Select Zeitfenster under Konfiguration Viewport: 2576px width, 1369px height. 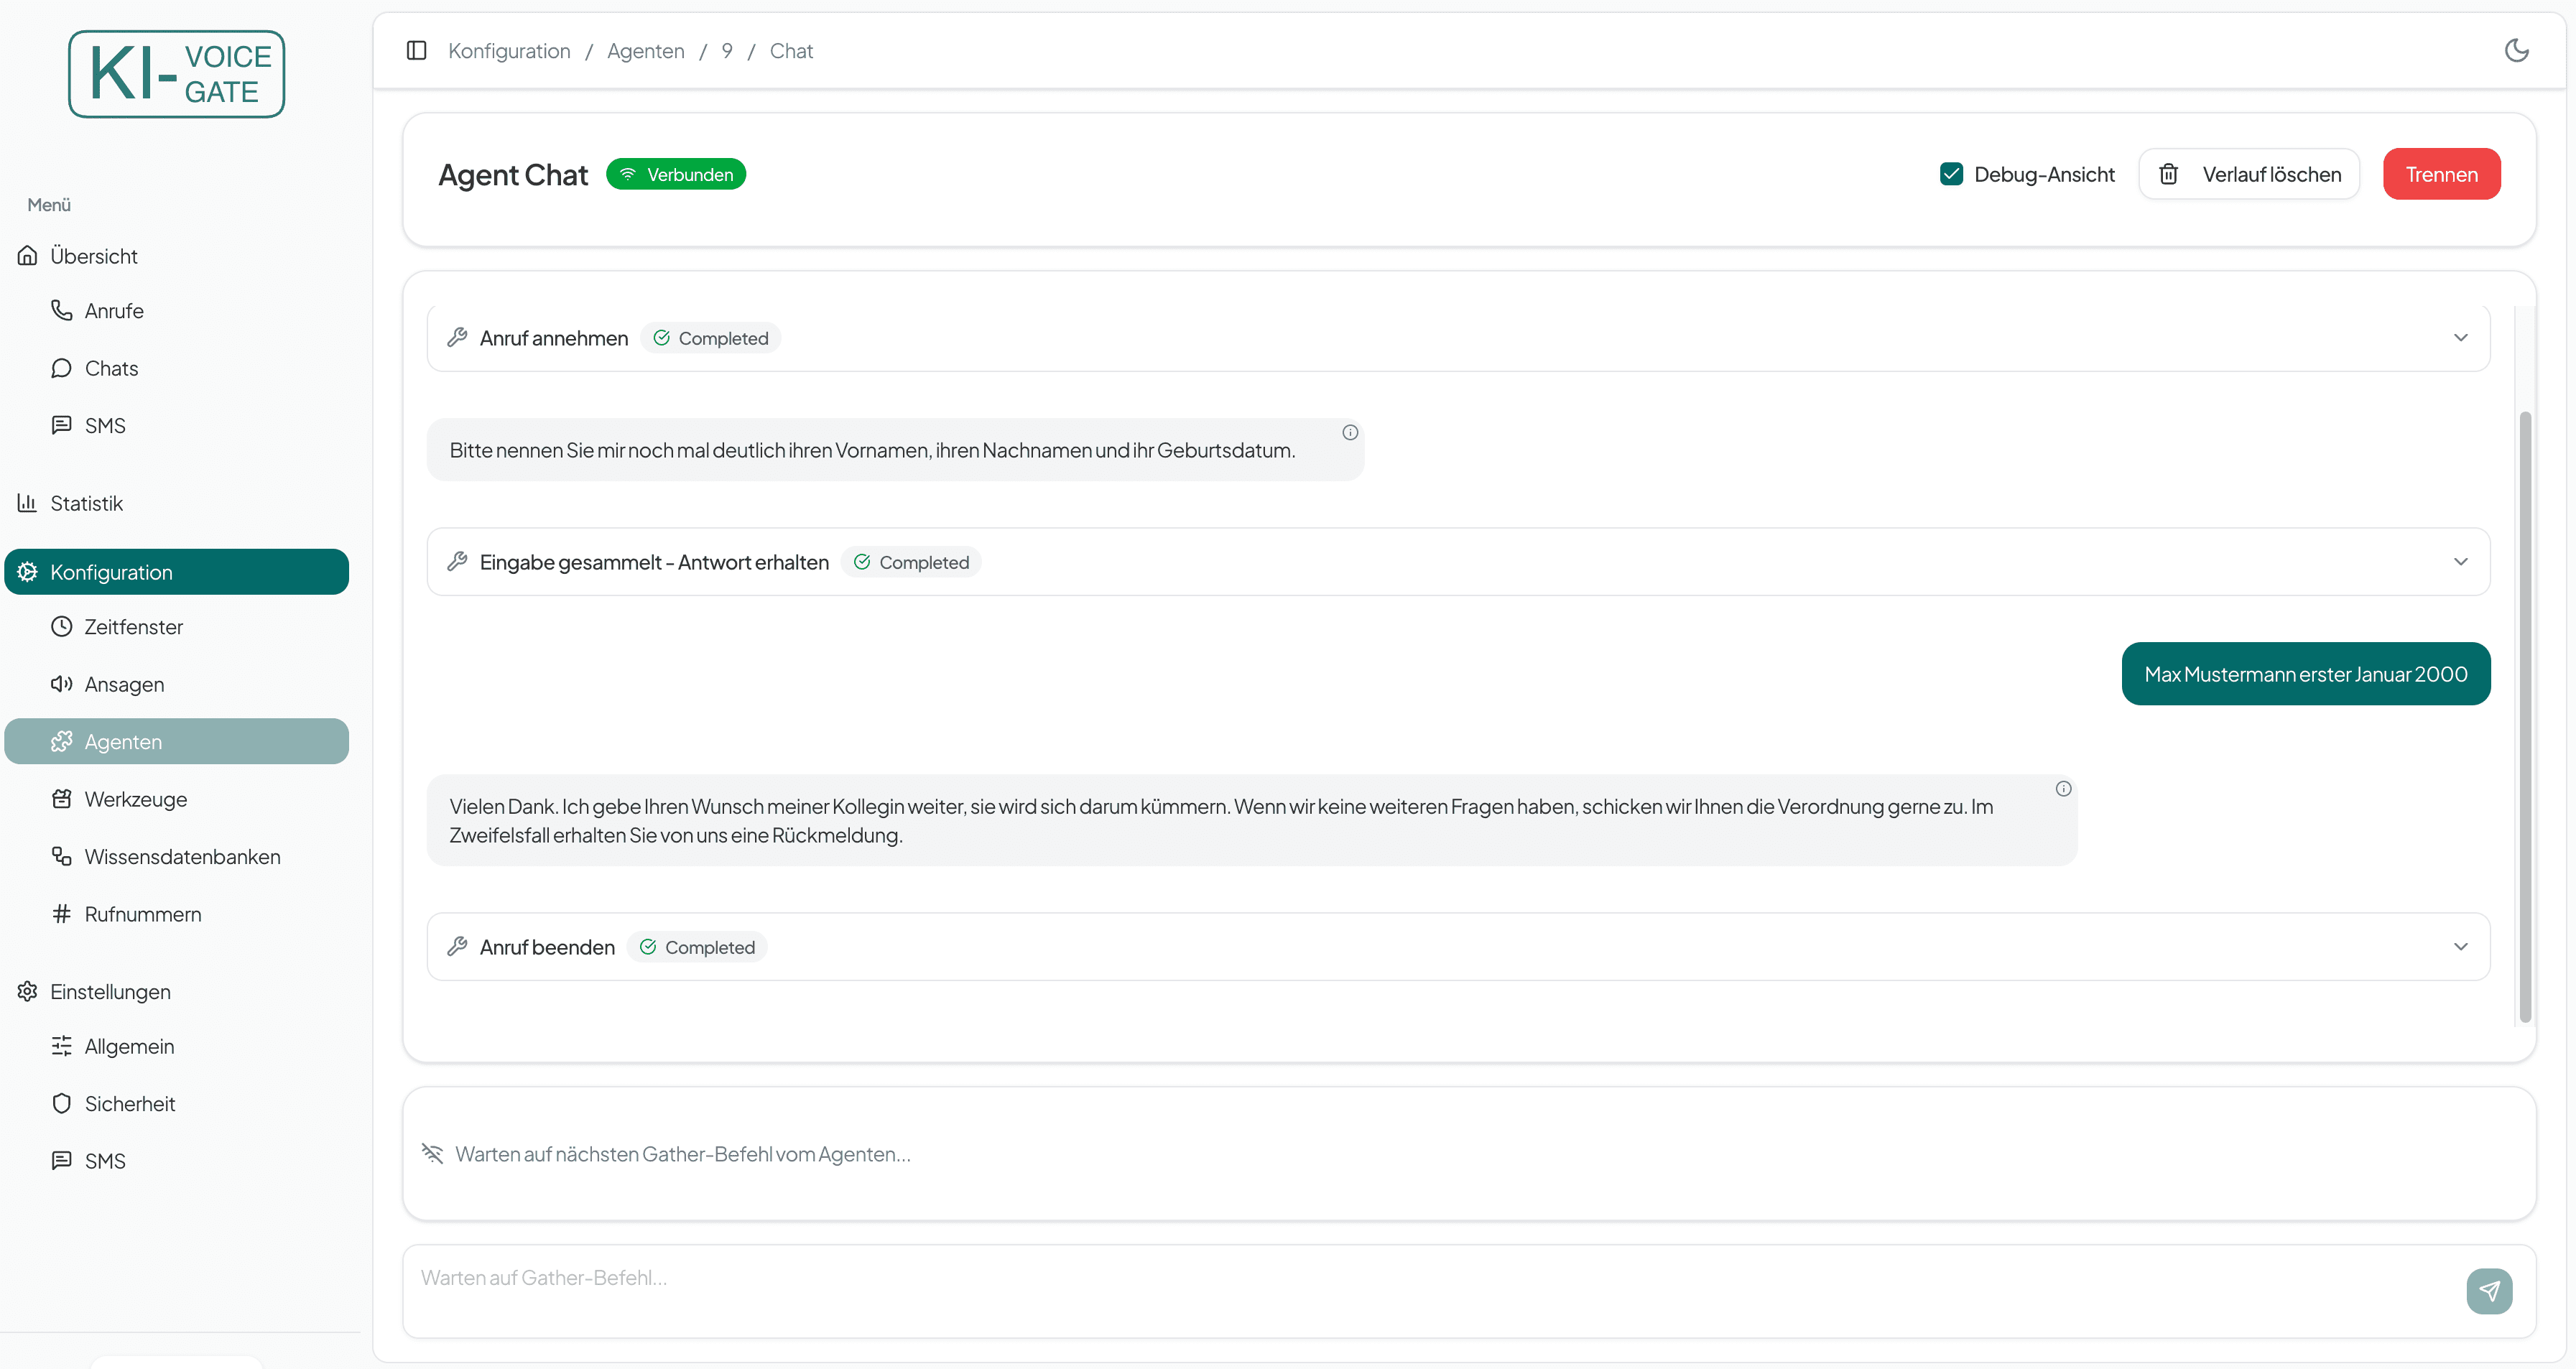(x=133, y=627)
